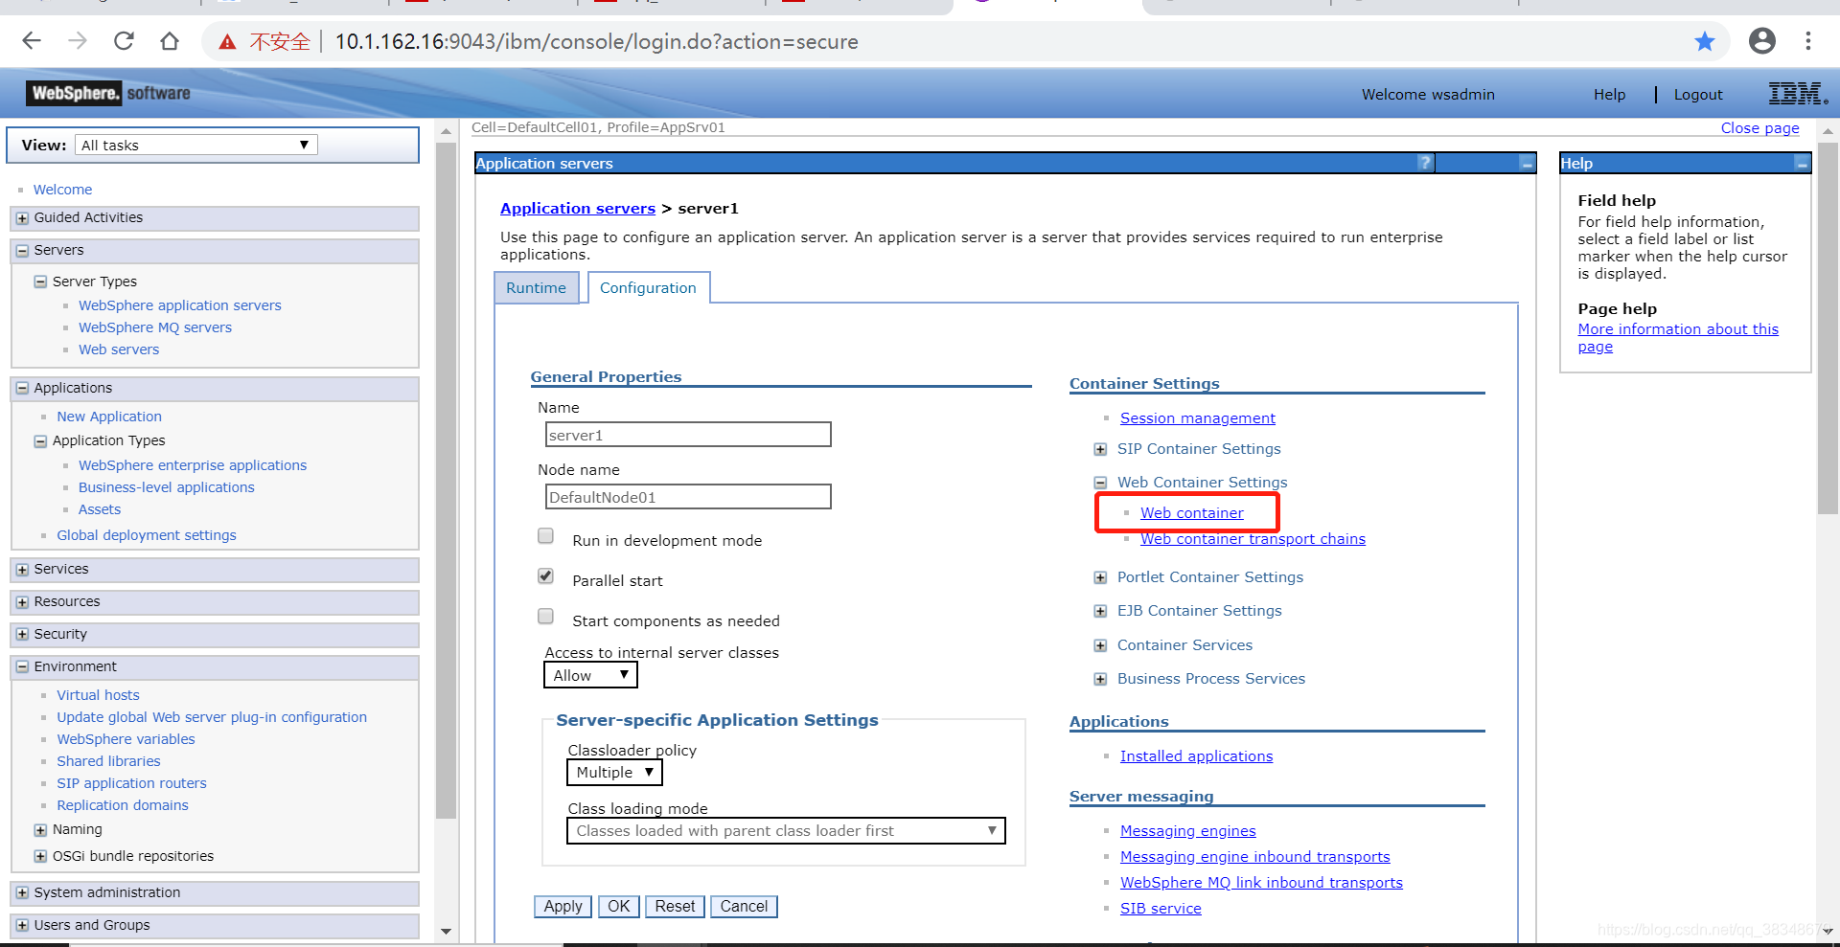1840x947 pixels.
Task: Expand EJB Container Settings
Action: [x=1100, y=611]
